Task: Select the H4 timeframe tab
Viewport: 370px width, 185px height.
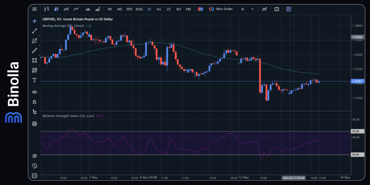Action: (159, 9)
